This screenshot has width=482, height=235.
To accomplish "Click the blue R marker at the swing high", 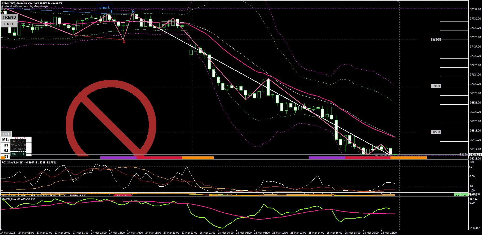I will pyautogui.click(x=133, y=11).
